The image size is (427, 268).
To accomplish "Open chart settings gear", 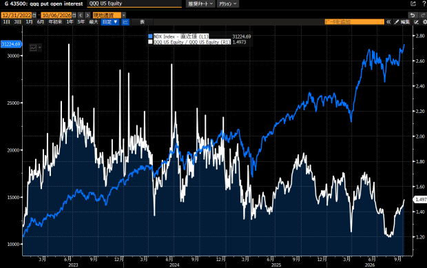I will (424, 22).
